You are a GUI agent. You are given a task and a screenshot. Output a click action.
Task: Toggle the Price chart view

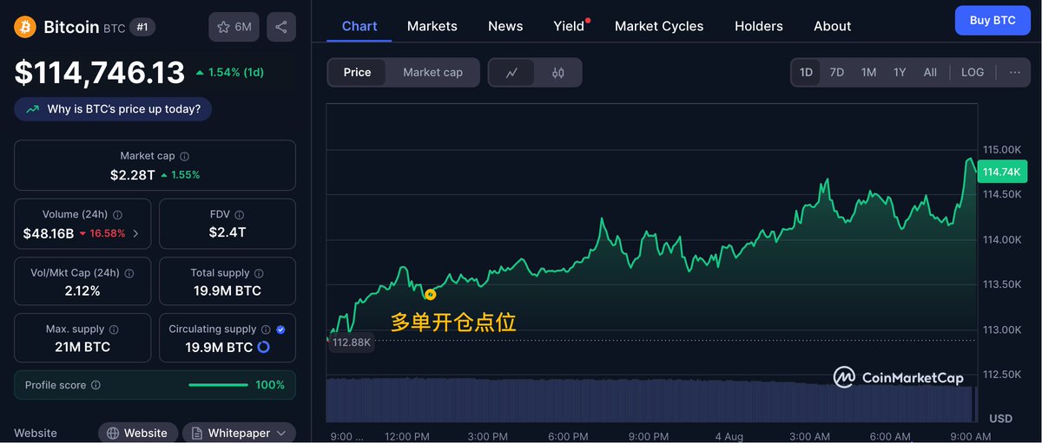coord(357,73)
